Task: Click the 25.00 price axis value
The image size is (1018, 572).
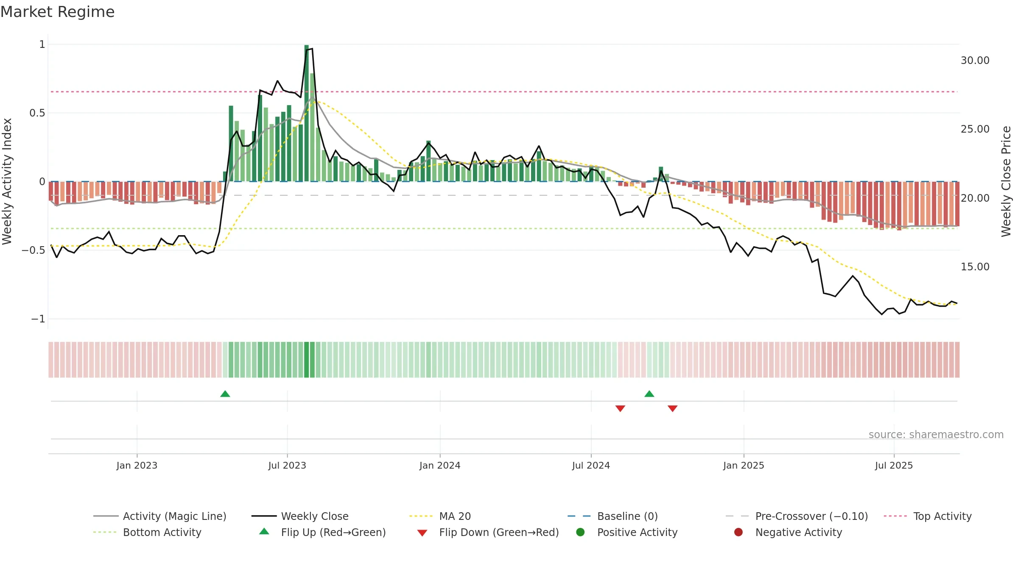Action: [x=975, y=129]
